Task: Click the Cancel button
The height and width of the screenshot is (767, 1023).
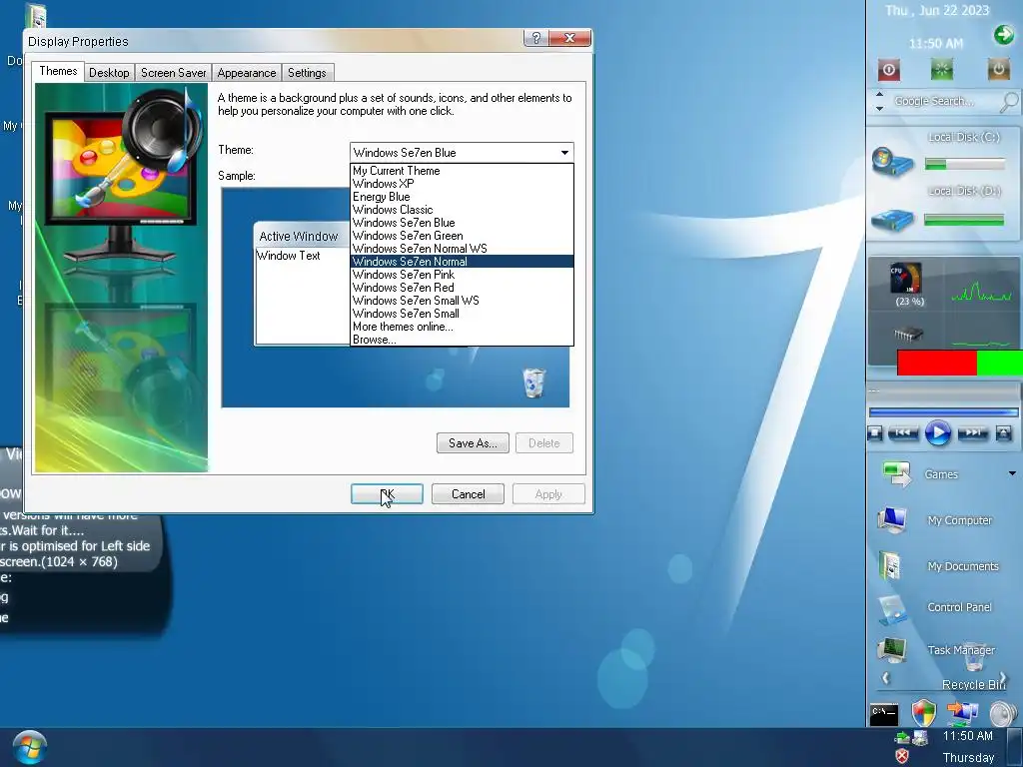Action: 468,494
